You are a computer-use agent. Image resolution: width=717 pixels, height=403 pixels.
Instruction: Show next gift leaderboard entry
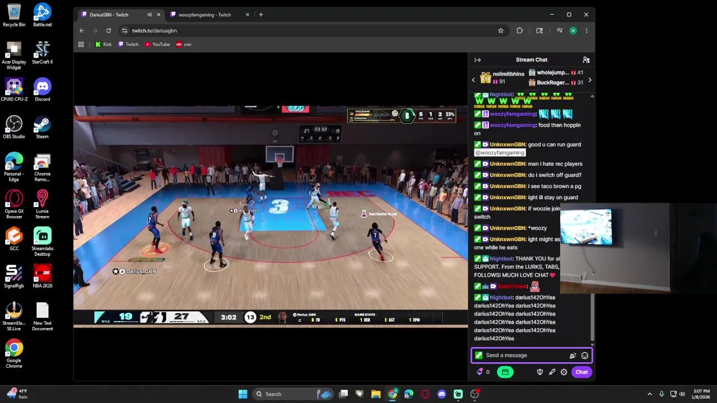point(589,80)
